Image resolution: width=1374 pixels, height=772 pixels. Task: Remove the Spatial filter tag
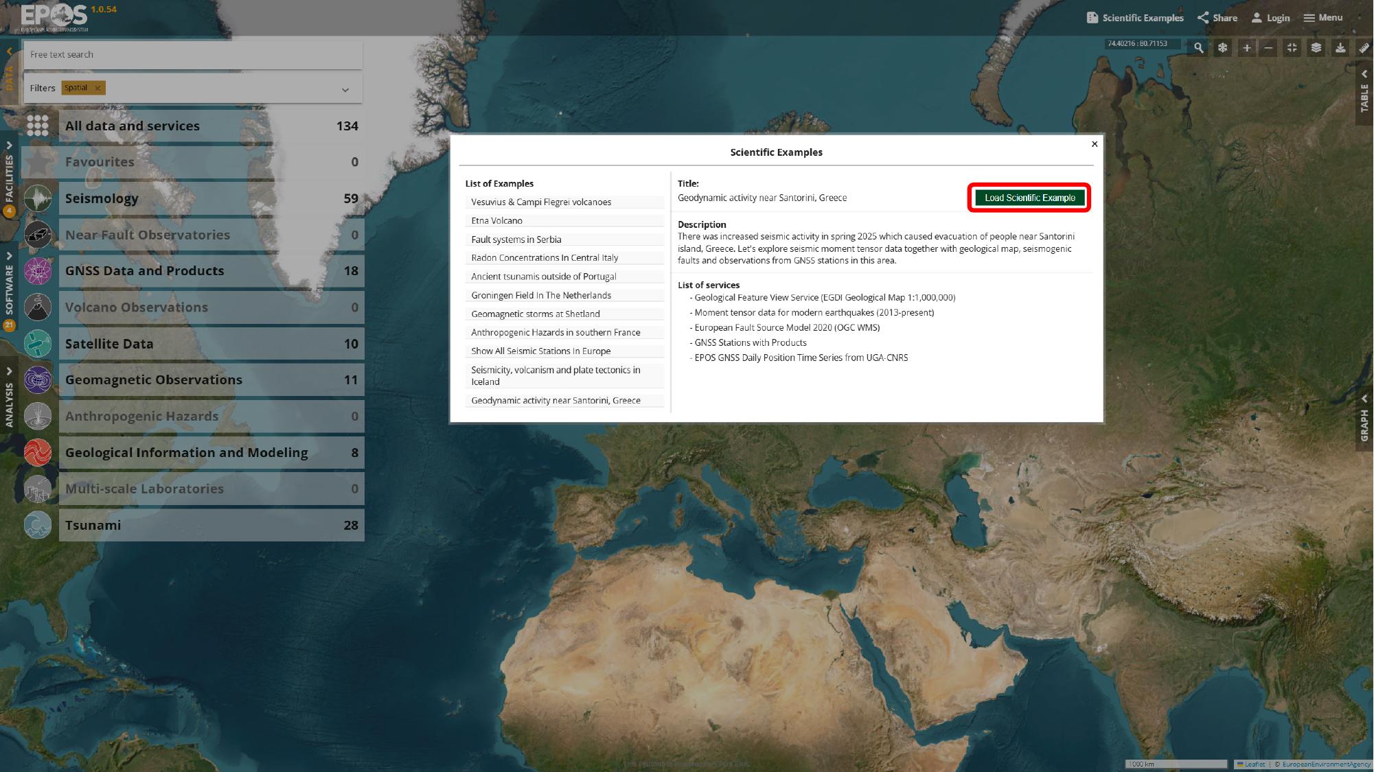(x=98, y=87)
